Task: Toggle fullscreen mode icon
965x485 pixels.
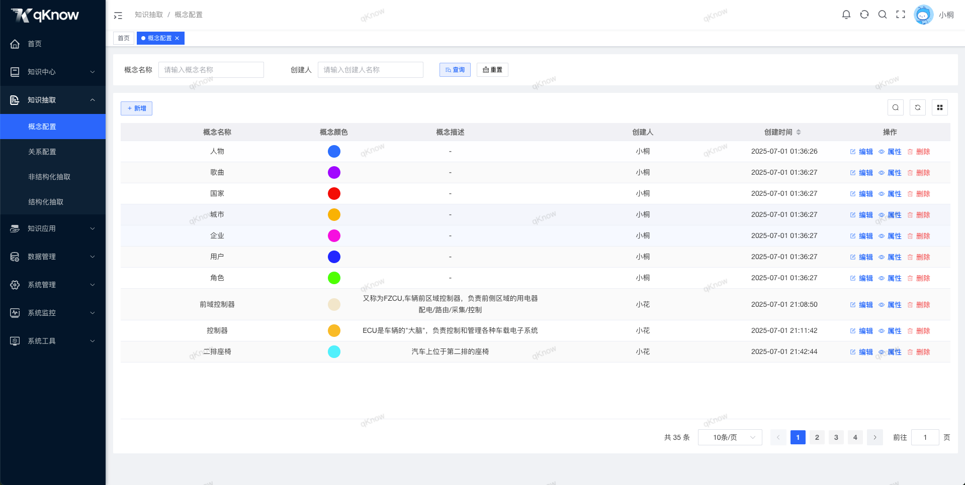Action: click(x=901, y=15)
